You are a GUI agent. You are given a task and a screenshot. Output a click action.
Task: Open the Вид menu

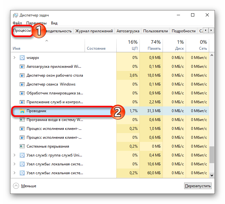pyautogui.click(x=54, y=23)
